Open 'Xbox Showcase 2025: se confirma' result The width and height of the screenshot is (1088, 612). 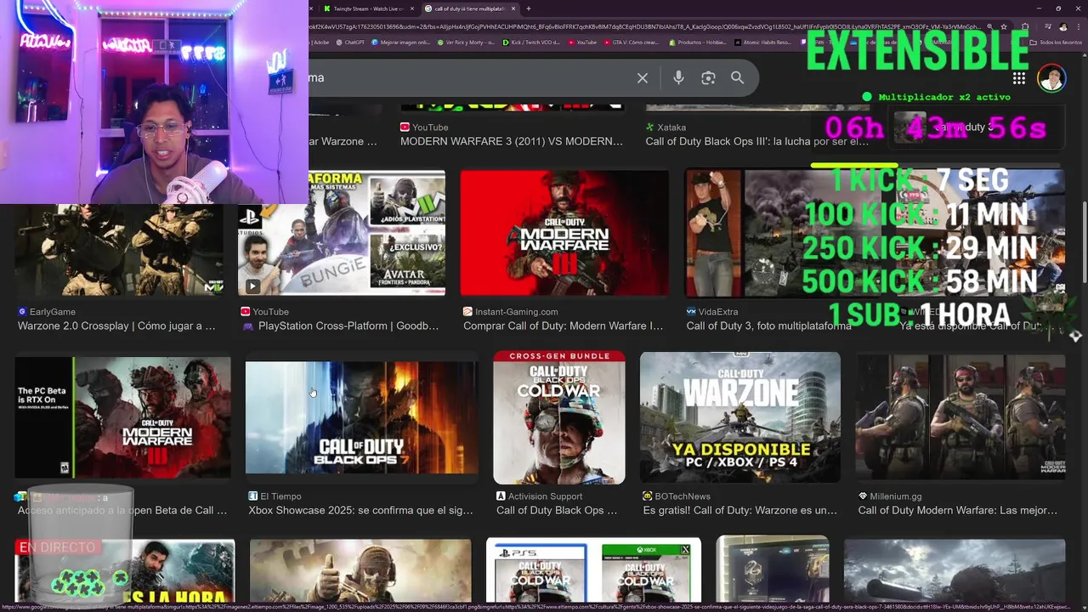(360, 511)
